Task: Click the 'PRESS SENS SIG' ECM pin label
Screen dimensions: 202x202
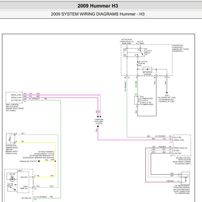Action: coord(181,148)
